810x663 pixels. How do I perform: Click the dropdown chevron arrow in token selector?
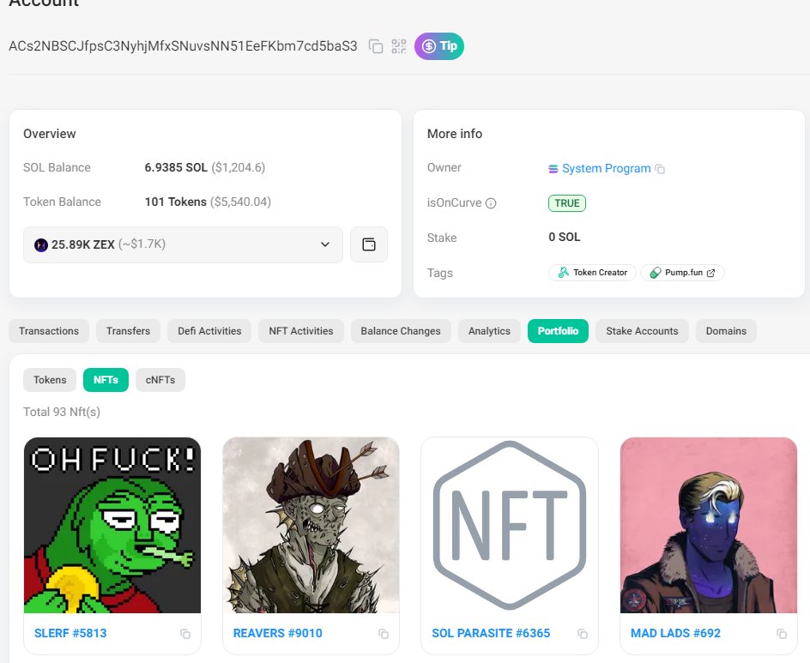(325, 244)
